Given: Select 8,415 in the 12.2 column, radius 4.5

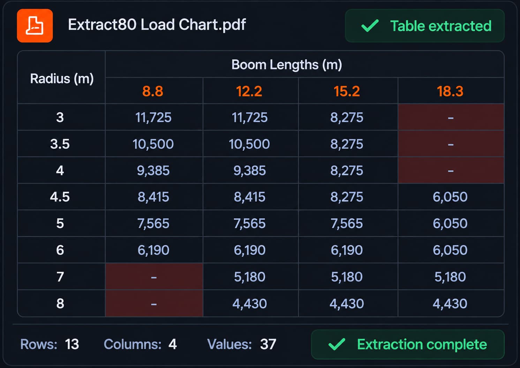Looking at the screenshot, I should tap(250, 197).
